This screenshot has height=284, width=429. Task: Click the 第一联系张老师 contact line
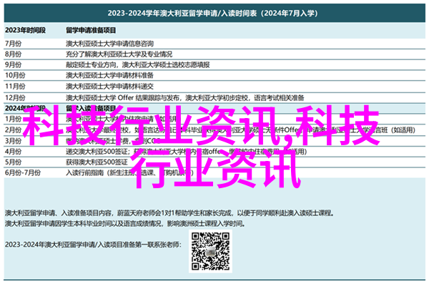(x=93, y=245)
